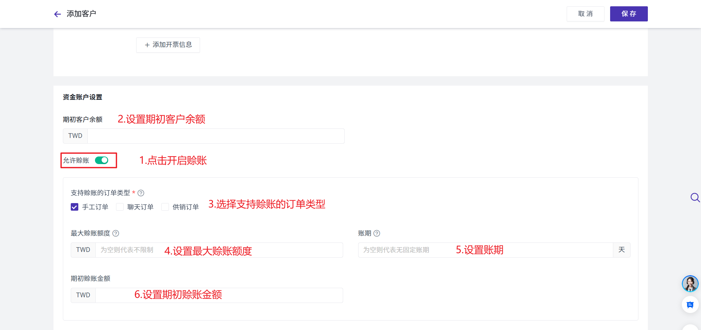The image size is (701, 330).
Task: Uncheck the 手工订单 checkbox
Action: (75, 207)
